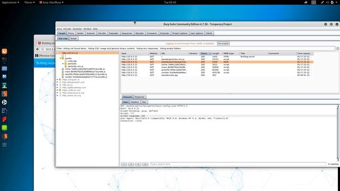Click the site map filter help icon
Viewport: 340px width, 191px height.
coord(337,49)
